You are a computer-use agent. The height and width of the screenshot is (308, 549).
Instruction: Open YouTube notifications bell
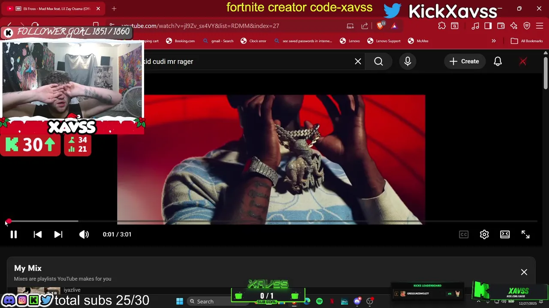tap(498, 62)
